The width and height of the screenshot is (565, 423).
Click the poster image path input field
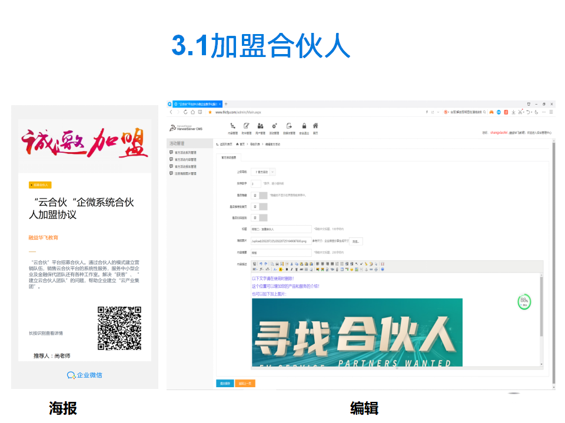point(281,241)
